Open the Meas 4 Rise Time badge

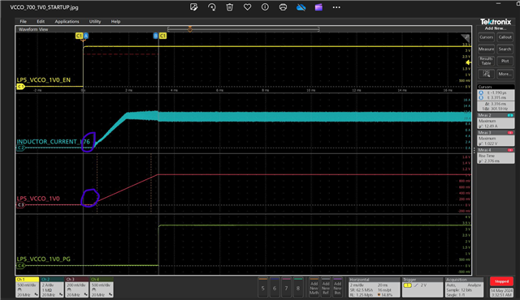tap(496, 156)
